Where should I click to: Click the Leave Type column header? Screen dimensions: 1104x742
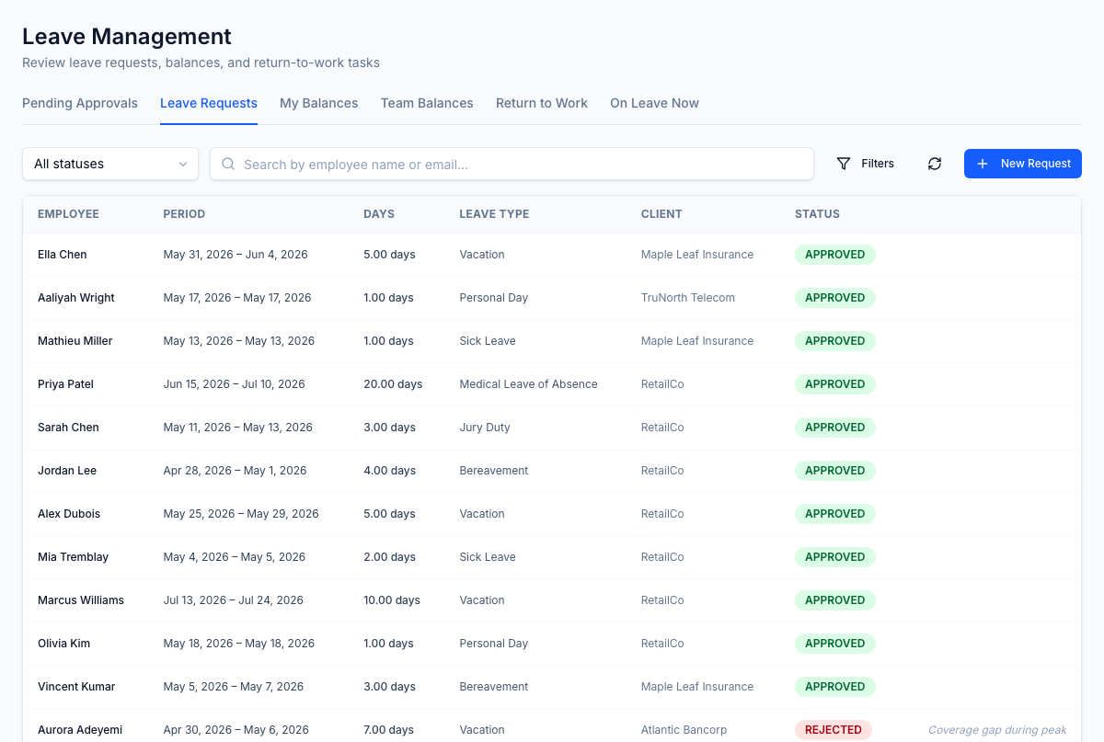point(494,214)
